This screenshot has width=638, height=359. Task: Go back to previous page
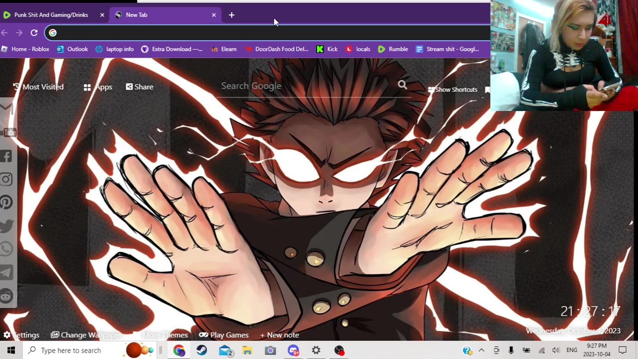tap(4, 33)
